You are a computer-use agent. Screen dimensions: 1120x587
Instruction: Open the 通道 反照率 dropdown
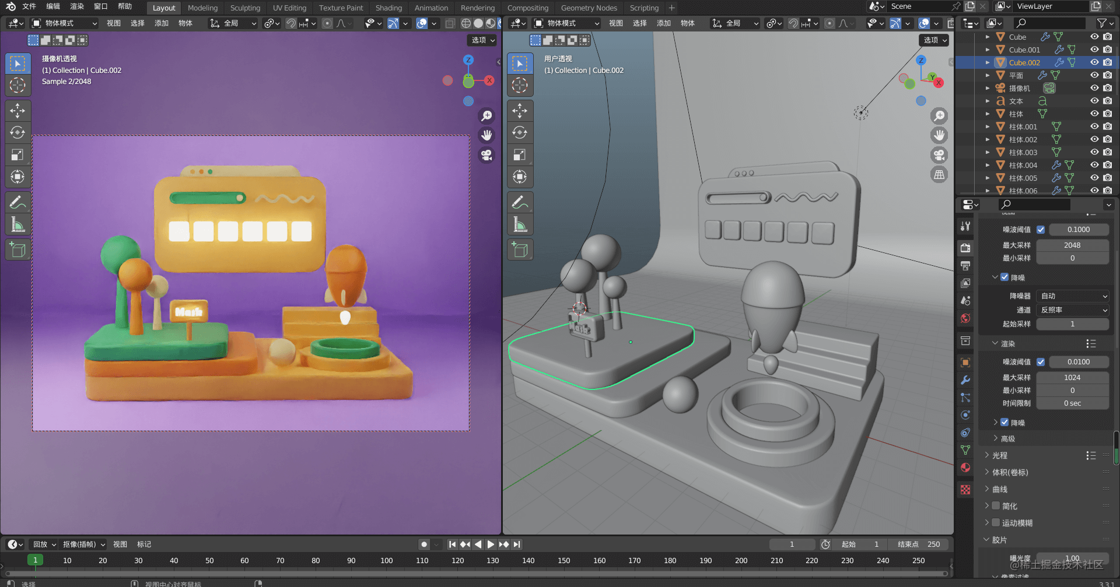pos(1072,310)
